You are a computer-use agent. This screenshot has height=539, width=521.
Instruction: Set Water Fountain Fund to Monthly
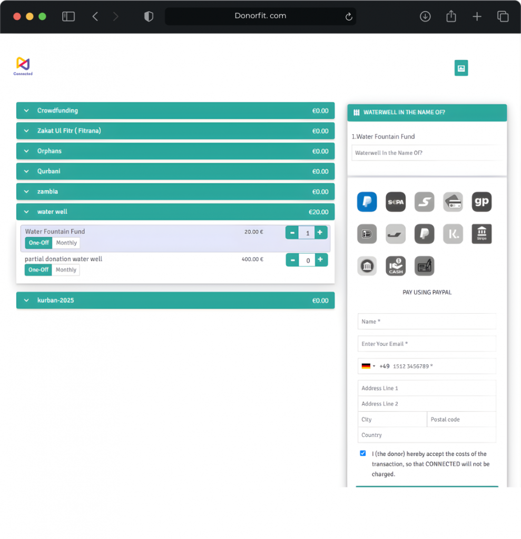66,243
